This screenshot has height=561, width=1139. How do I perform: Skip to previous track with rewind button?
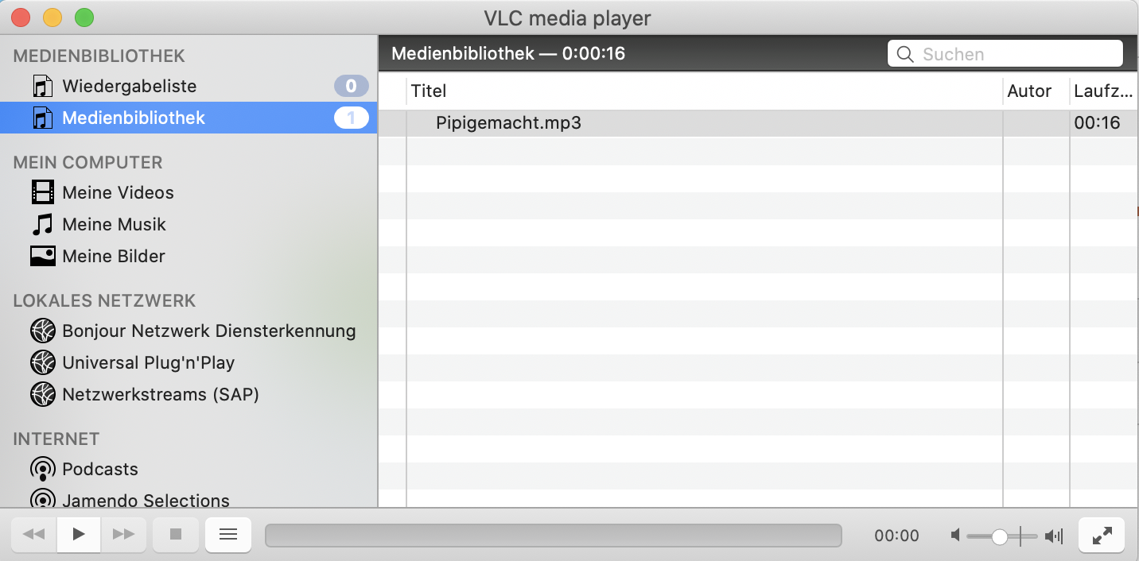[33, 535]
